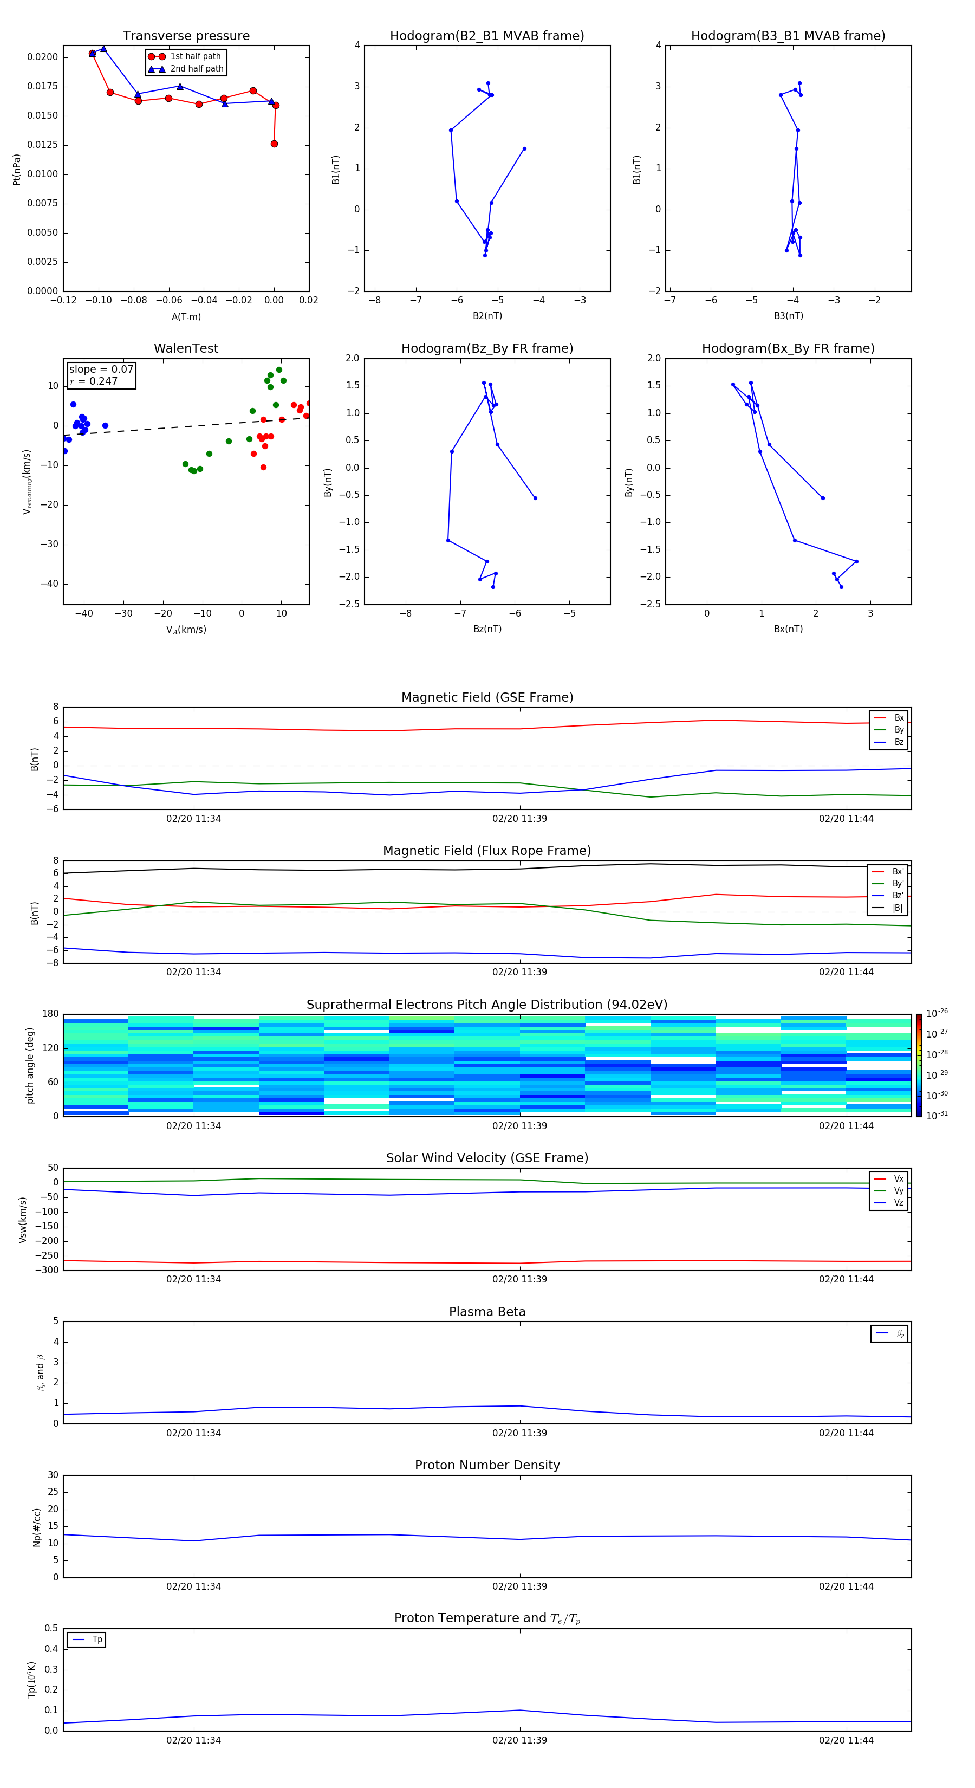Click the 'Bz' legend entry in GSE field plot

point(889,742)
